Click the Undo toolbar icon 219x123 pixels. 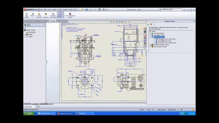click(x=95, y=10)
